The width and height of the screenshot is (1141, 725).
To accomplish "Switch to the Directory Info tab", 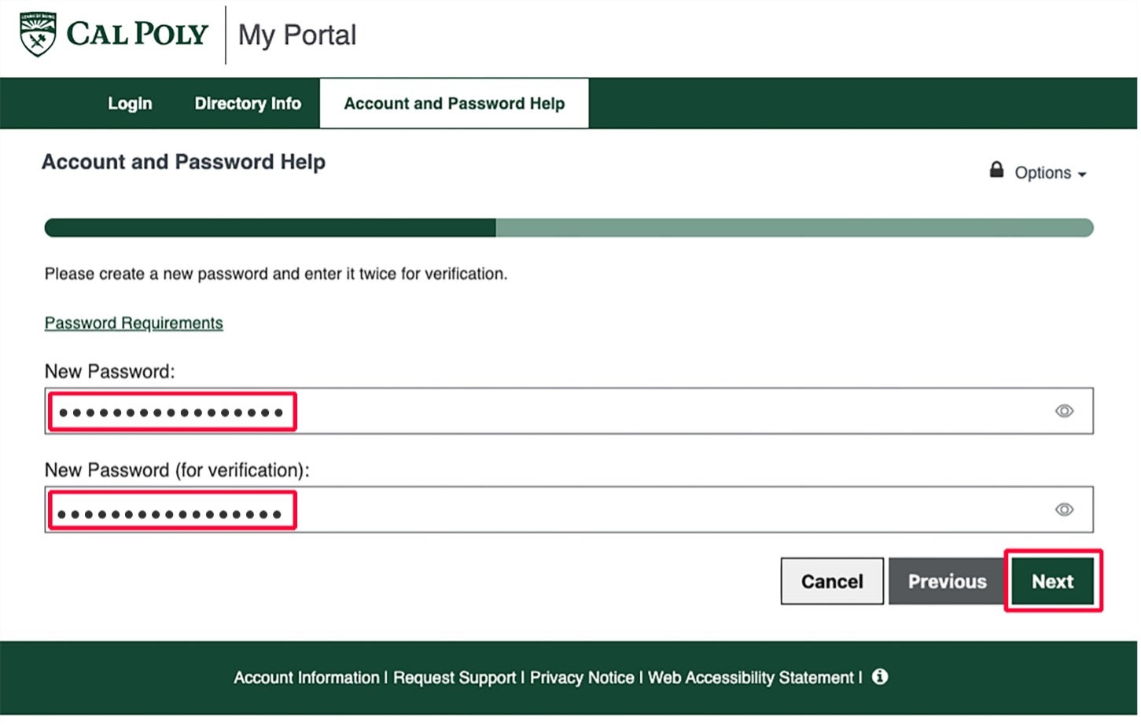I will (x=248, y=104).
